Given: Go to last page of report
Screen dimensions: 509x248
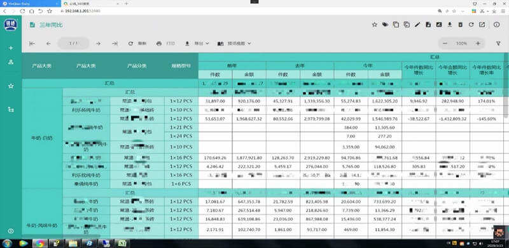Looking at the screenshot, I should click(115, 43).
